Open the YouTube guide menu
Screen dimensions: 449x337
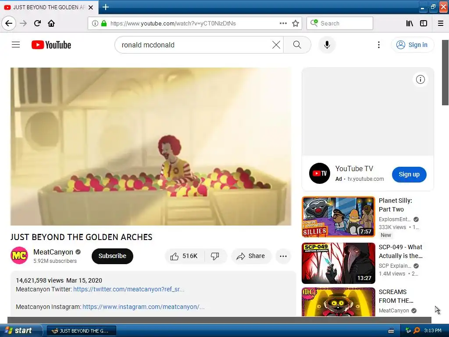[16, 45]
